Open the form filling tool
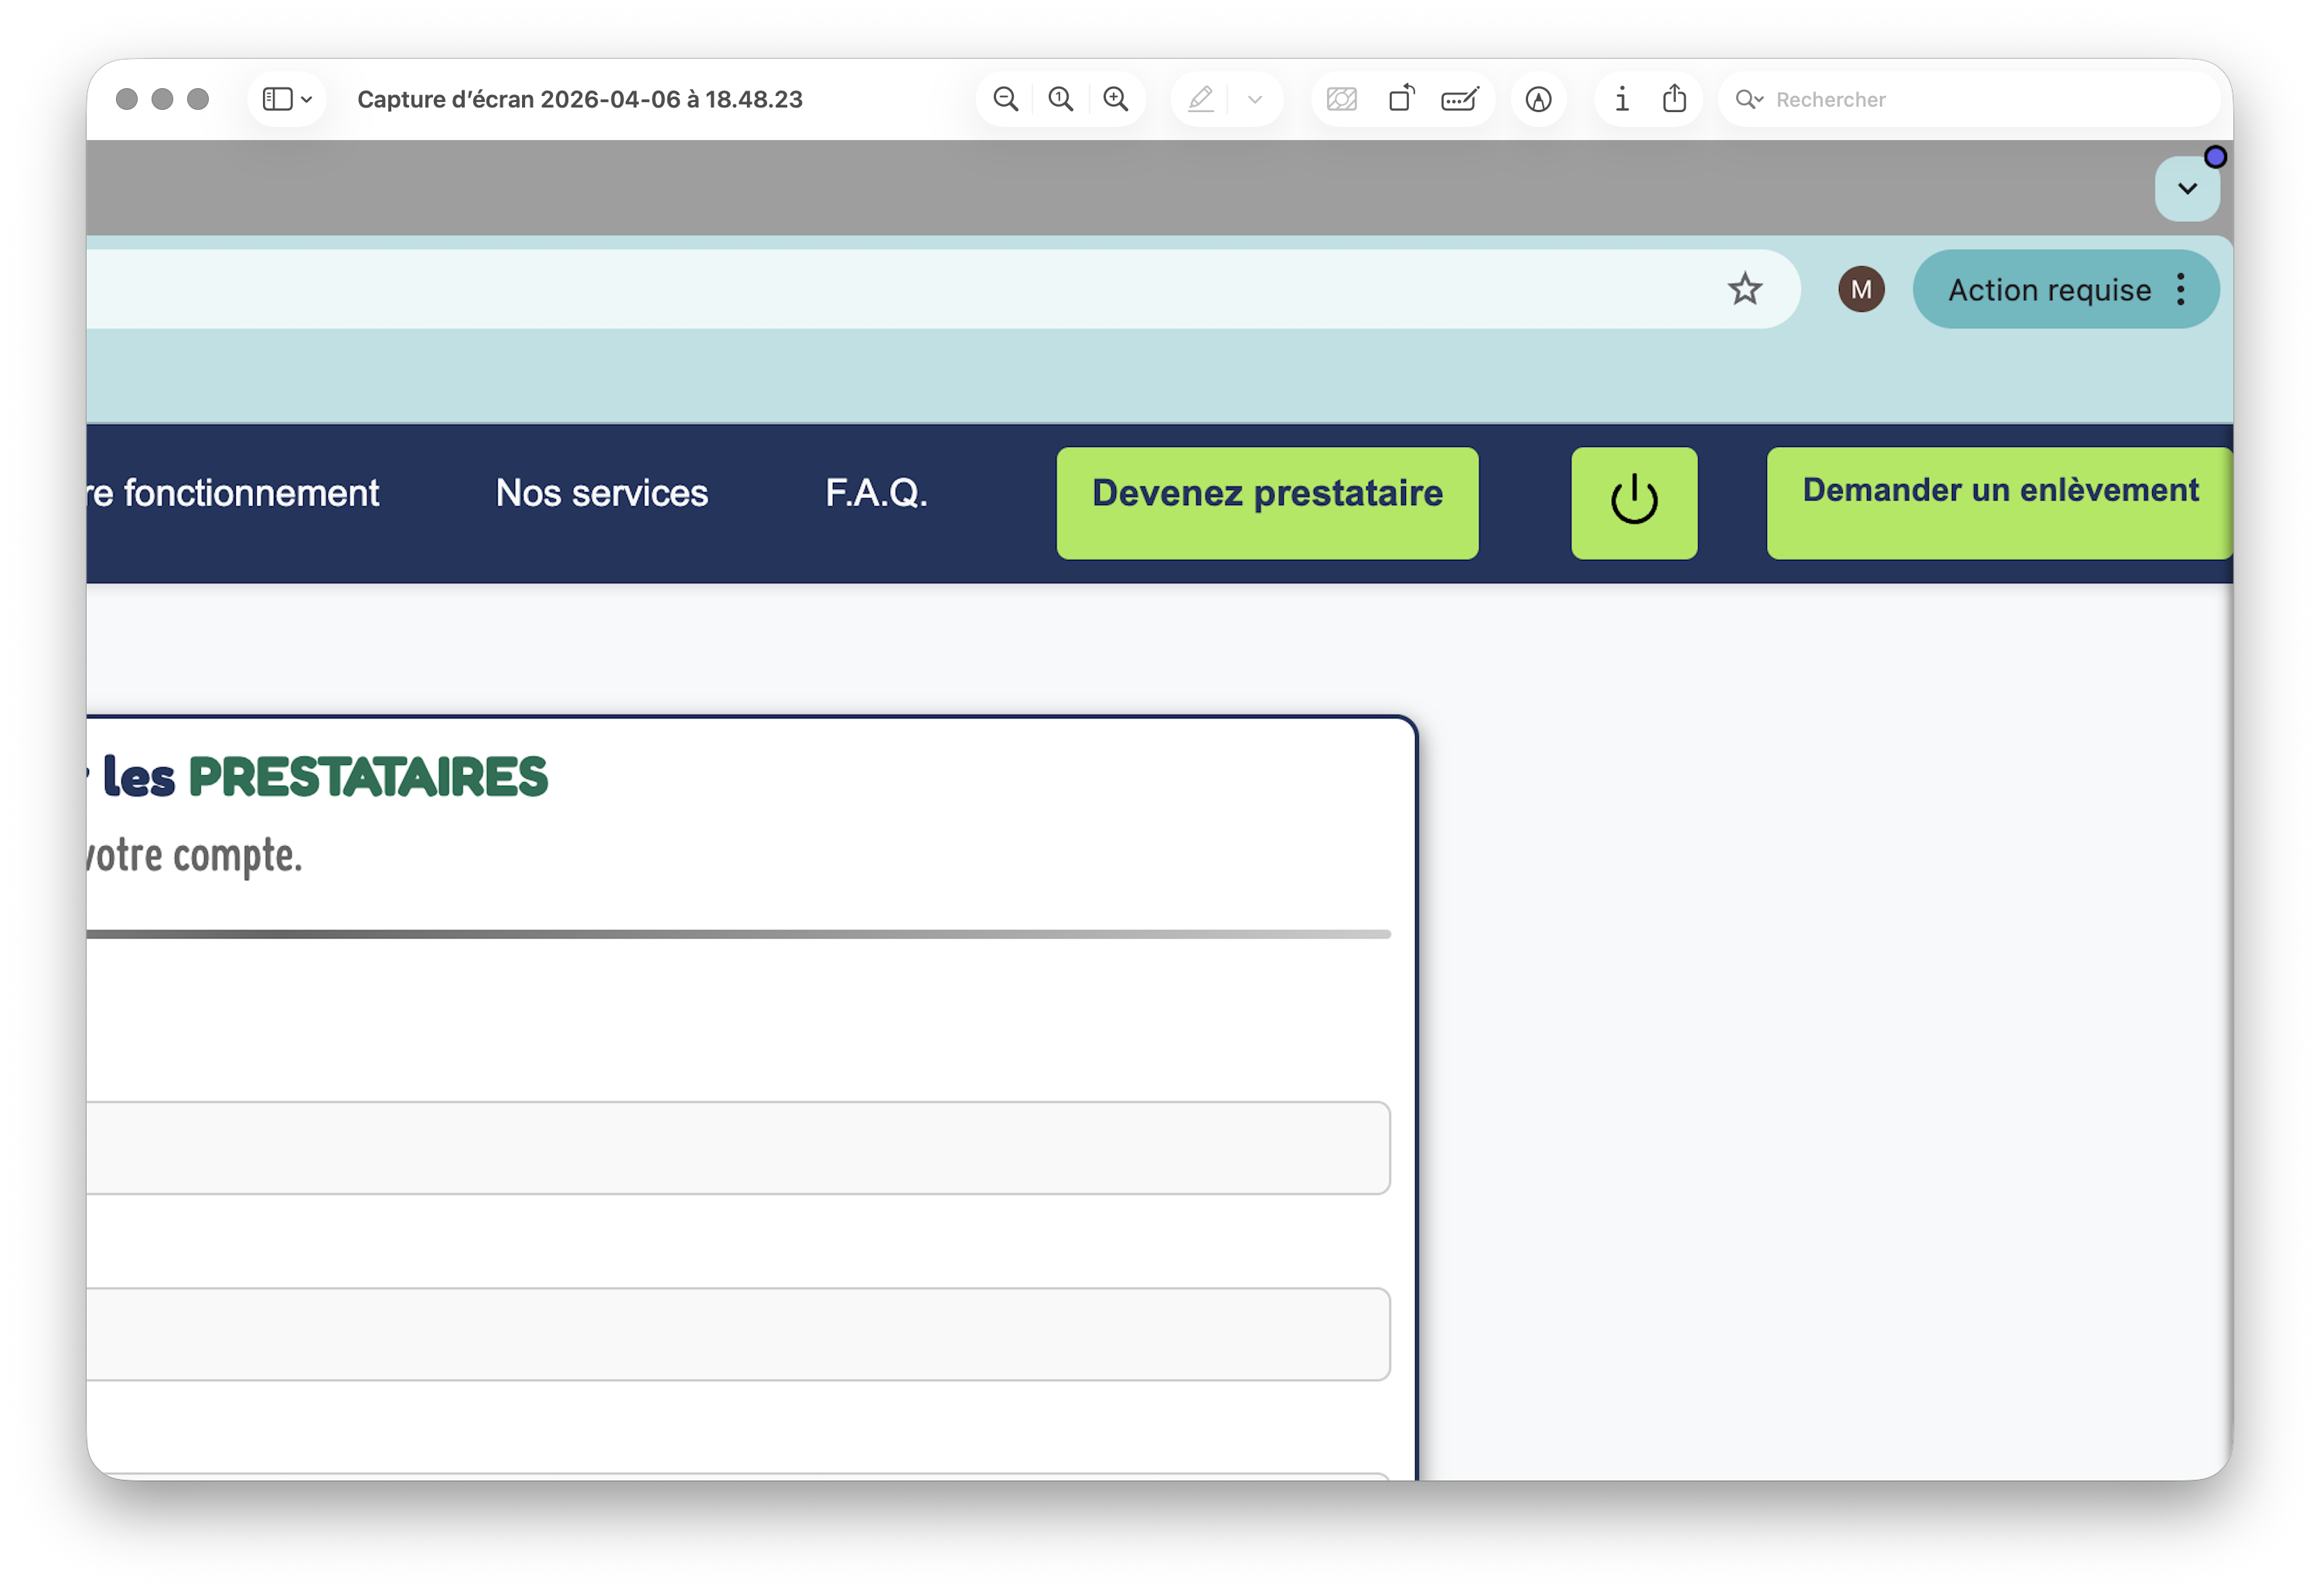 pos(1460,99)
